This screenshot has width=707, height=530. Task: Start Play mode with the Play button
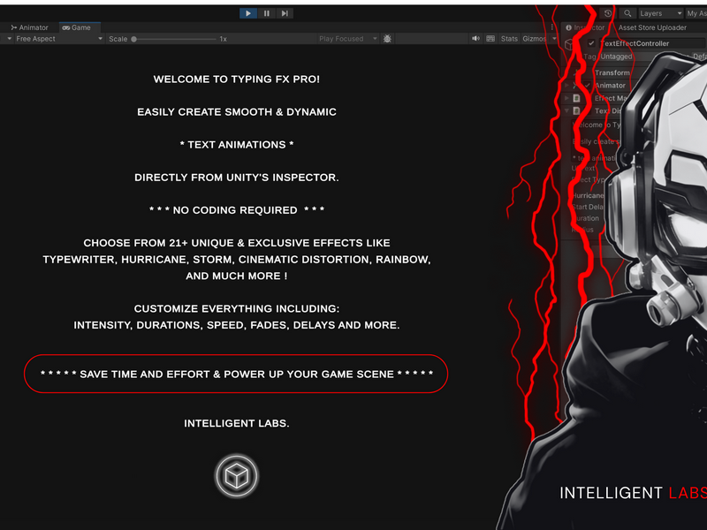click(x=248, y=13)
